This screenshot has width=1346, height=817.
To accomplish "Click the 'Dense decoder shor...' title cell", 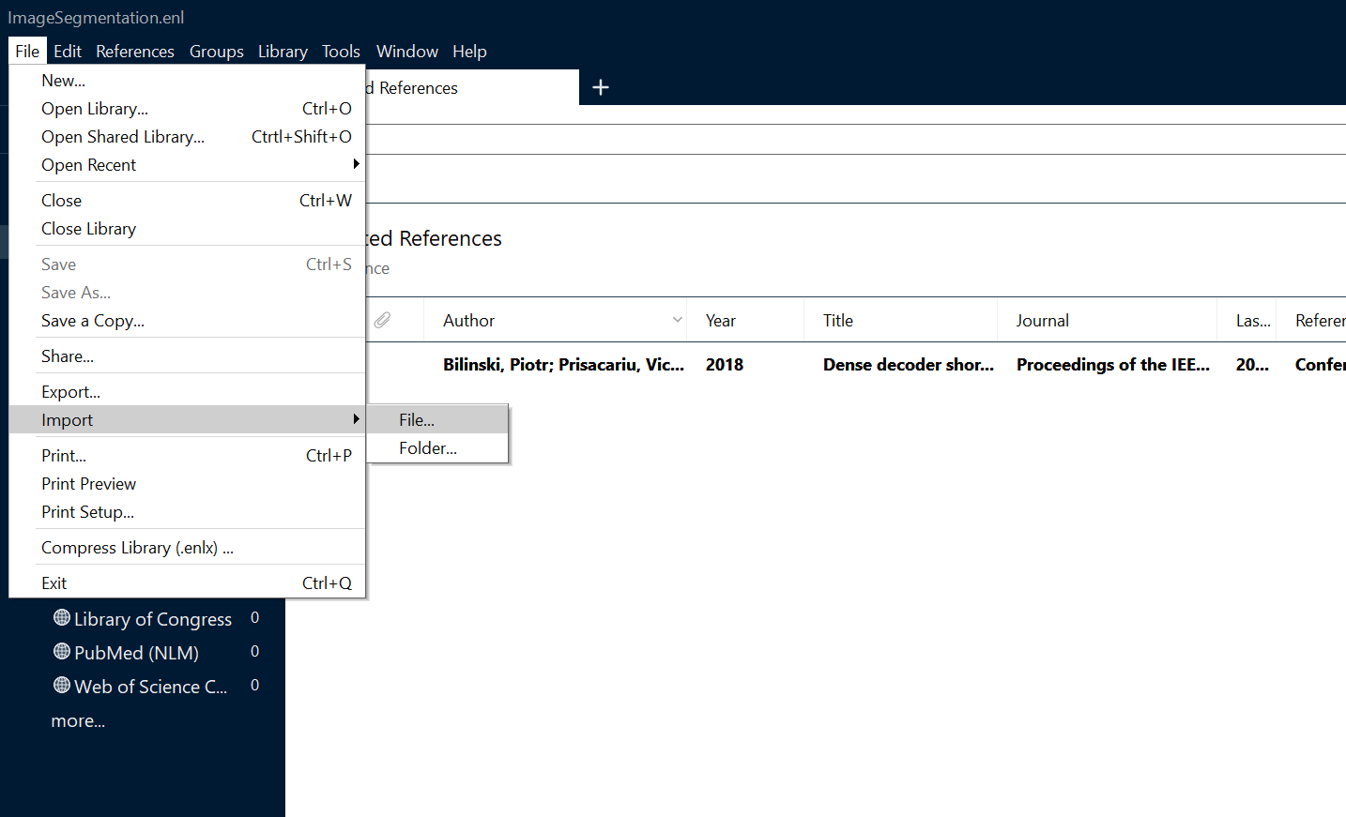I will point(908,365).
